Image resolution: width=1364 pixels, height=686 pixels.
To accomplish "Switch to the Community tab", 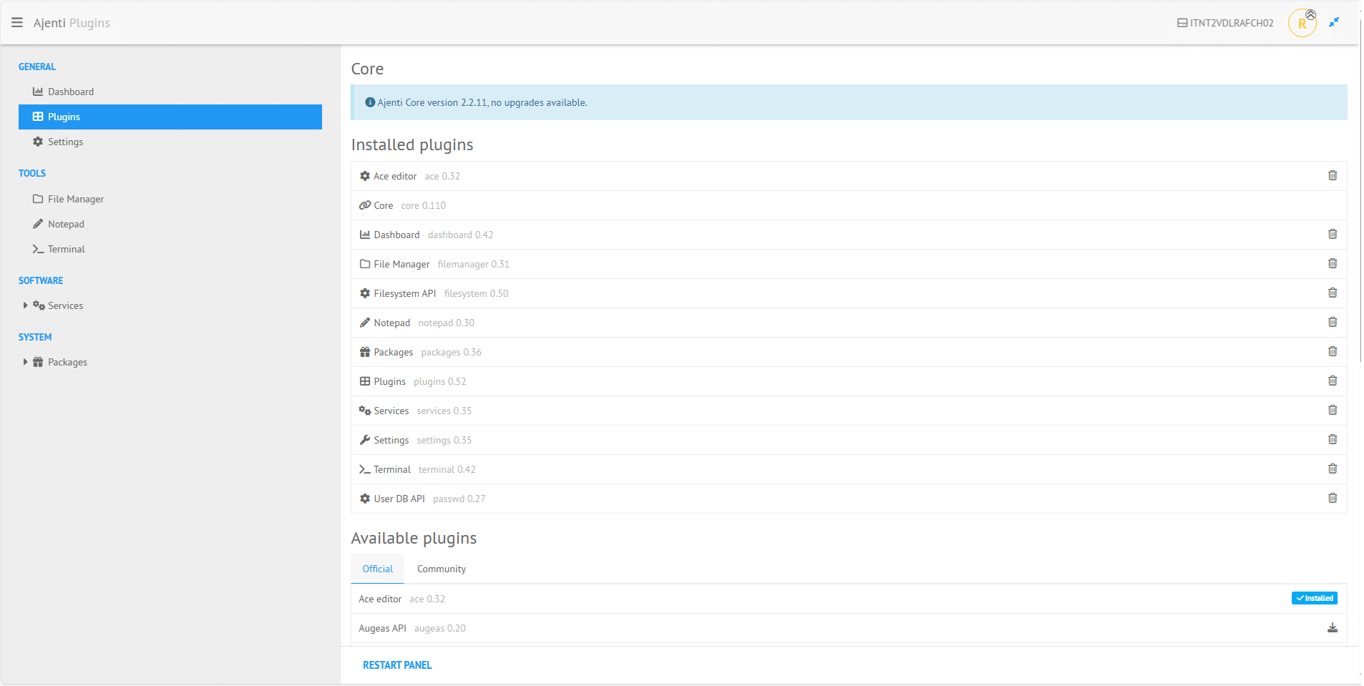I will point(441,569).
